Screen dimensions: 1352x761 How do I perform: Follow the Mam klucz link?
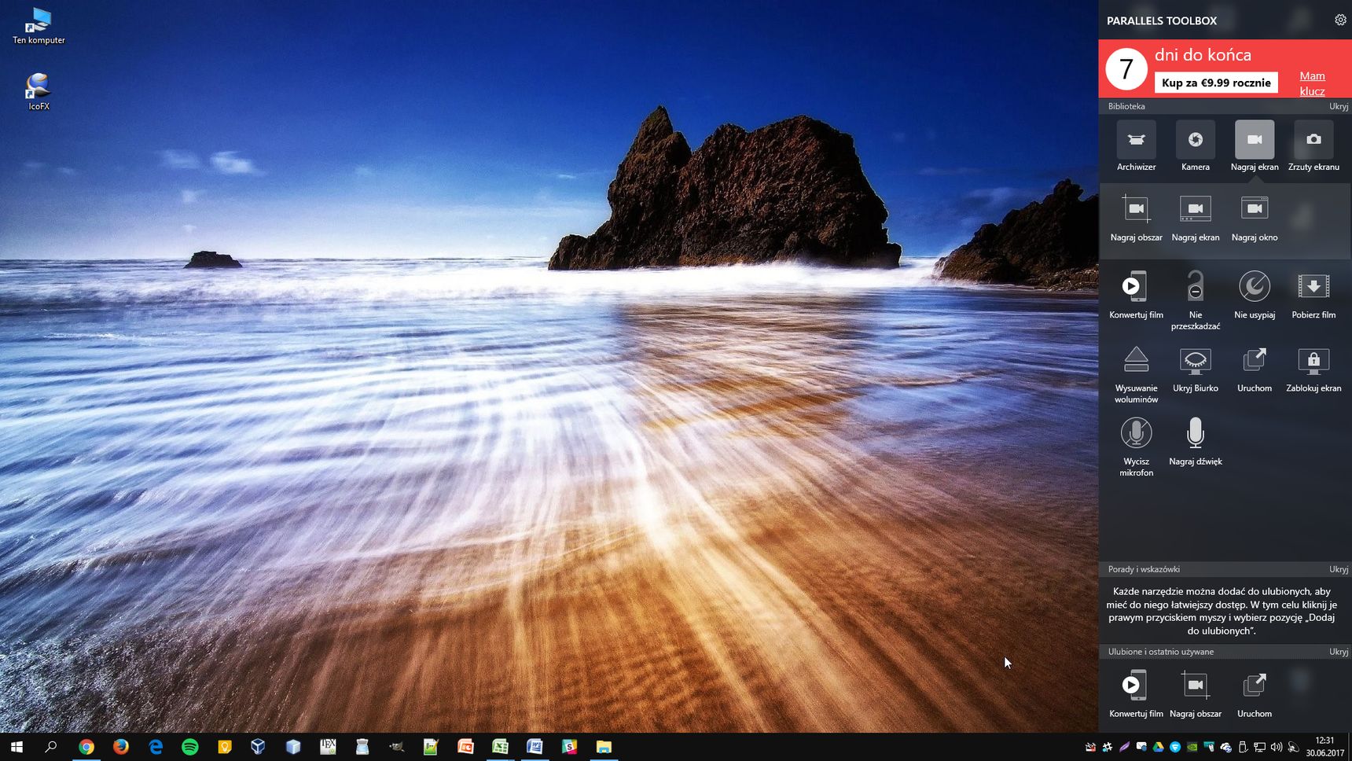pos(1312,83)
